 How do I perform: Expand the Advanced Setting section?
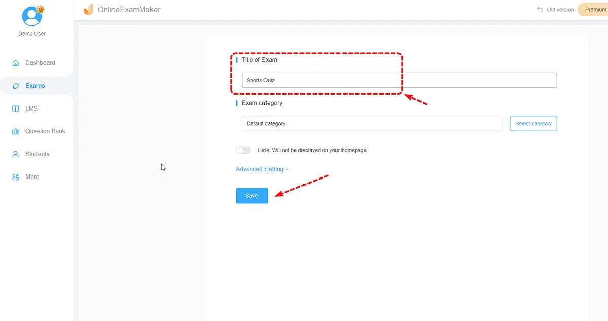(x=259, y=169)
